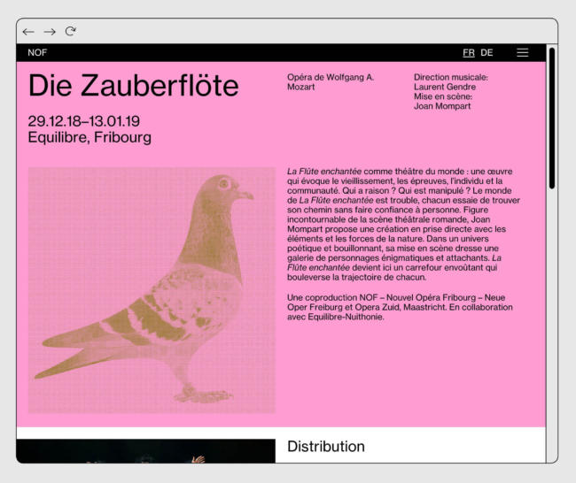The height and width of the screenshot is (483, 576).
Task: Click the Direction musicale label
Action: (451, 77)
